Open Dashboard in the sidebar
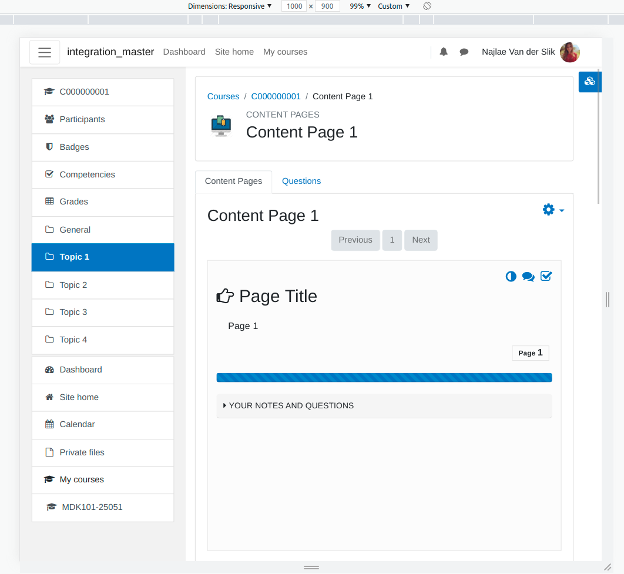This screenshot has height=574, width=624. click(103, 370)
